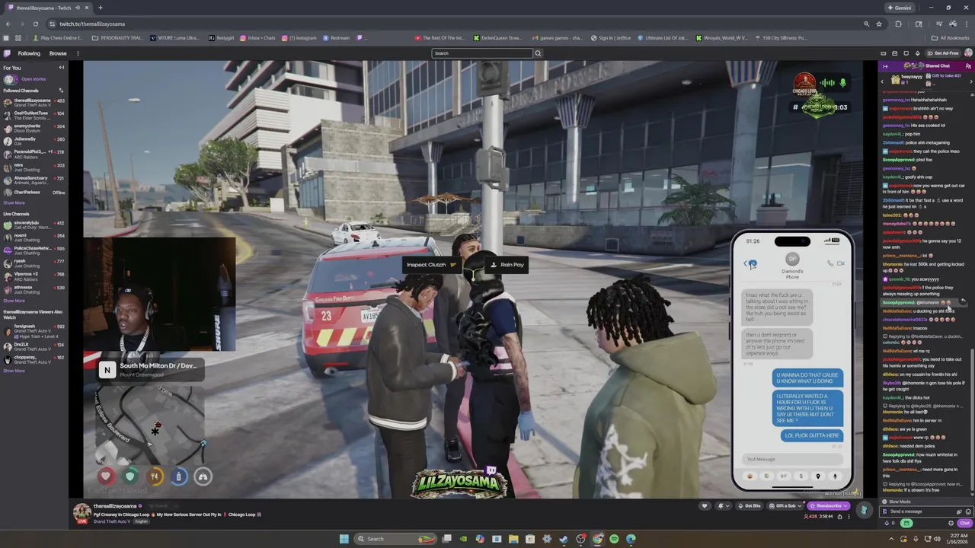Open All Bookmarks folder

(951, 38)
